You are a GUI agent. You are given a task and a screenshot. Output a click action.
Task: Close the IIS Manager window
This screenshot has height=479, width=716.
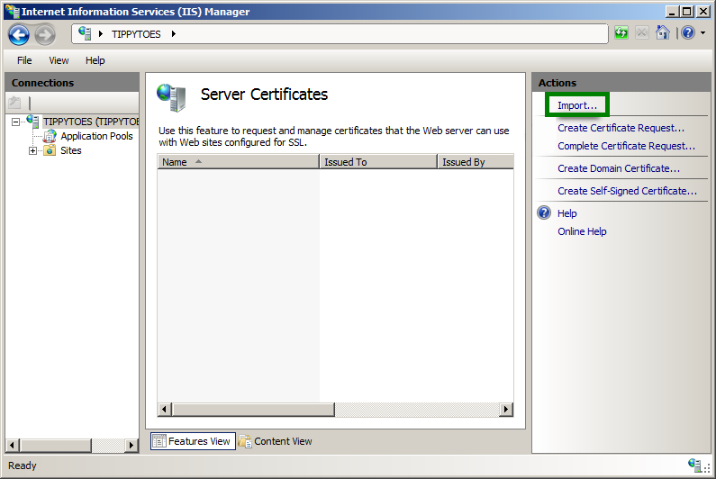[703, 12]
